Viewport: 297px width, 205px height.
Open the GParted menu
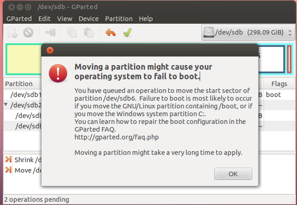[19, 19]
